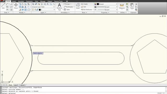The height and width of the screenshot is (94, 167).
Task: Click the Measure tool
Action: coord(122,6)
